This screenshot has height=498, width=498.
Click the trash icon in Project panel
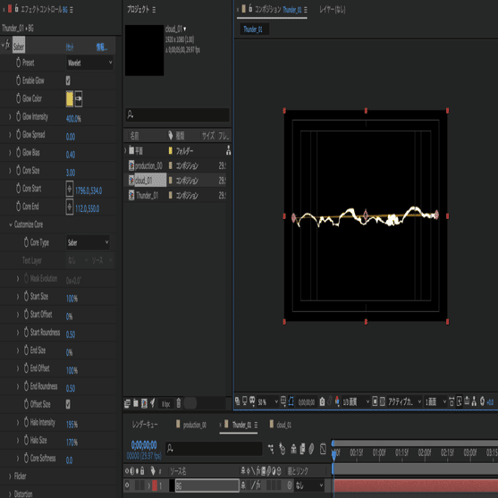coord(179,403)
